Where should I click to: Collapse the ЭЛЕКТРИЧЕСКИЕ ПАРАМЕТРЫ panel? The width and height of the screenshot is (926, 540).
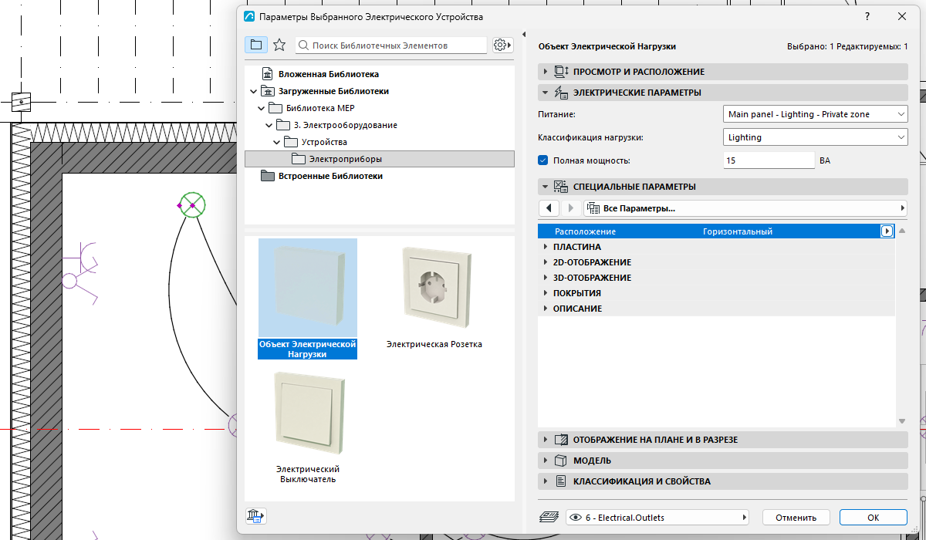[x=723, y=93]
